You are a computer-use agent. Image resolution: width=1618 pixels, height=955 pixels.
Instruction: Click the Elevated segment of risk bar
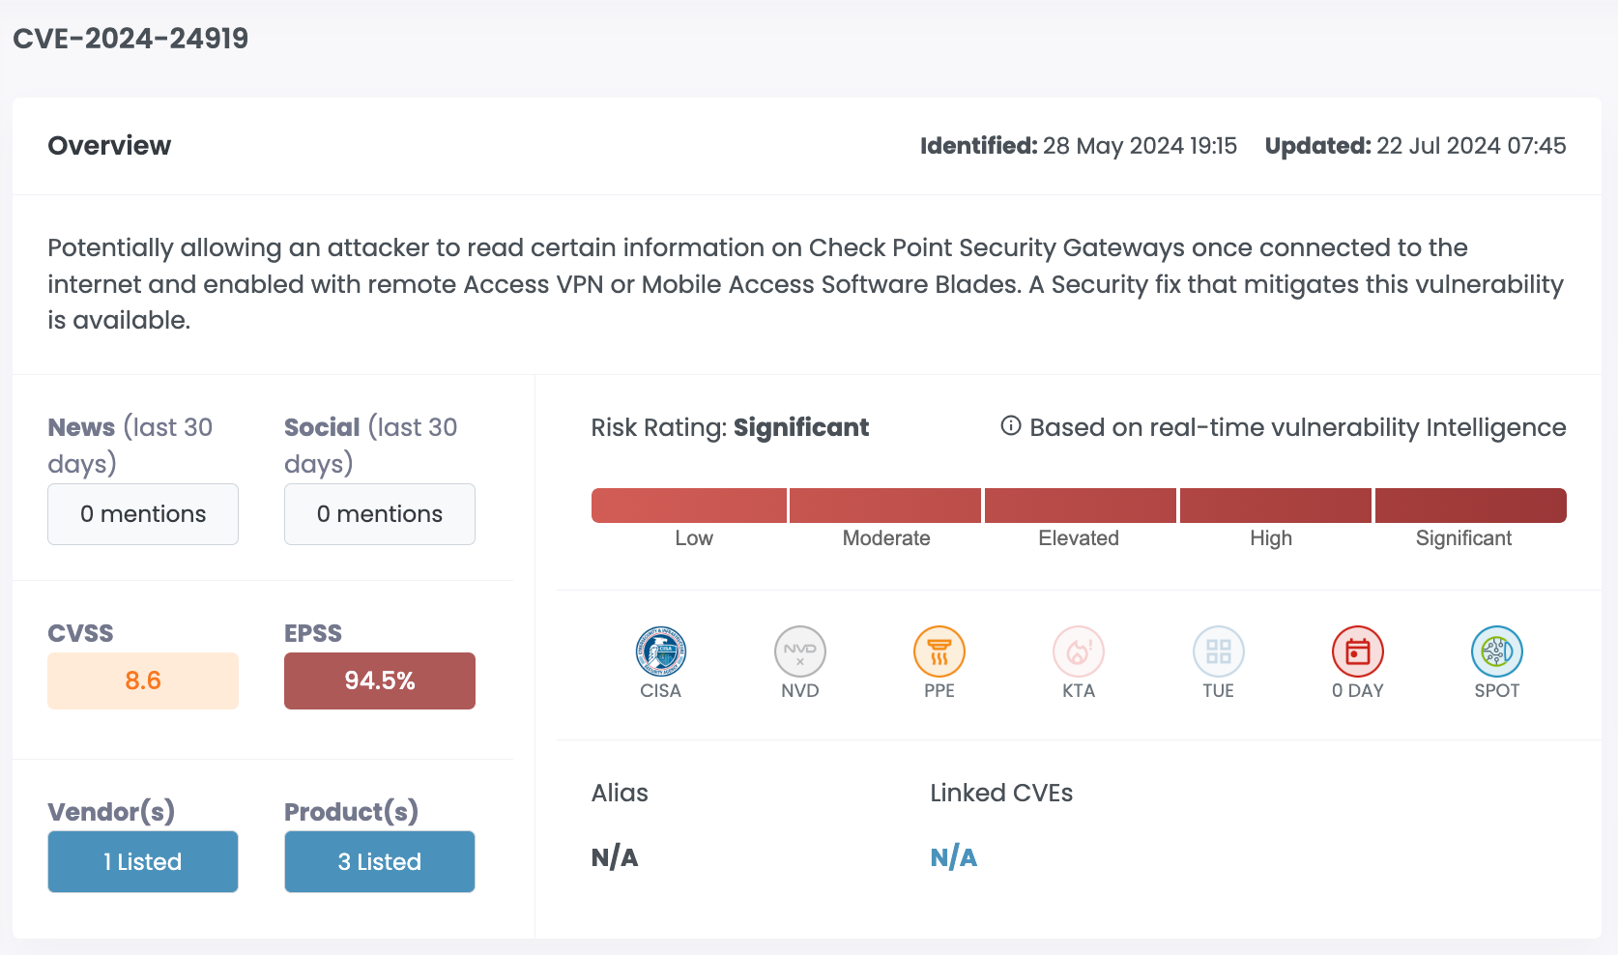pyautogui.click(x=1081, y=506)
